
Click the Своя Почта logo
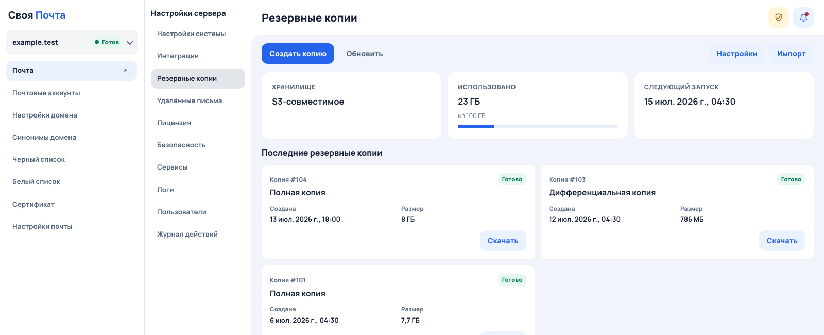(x=37, y=15)
